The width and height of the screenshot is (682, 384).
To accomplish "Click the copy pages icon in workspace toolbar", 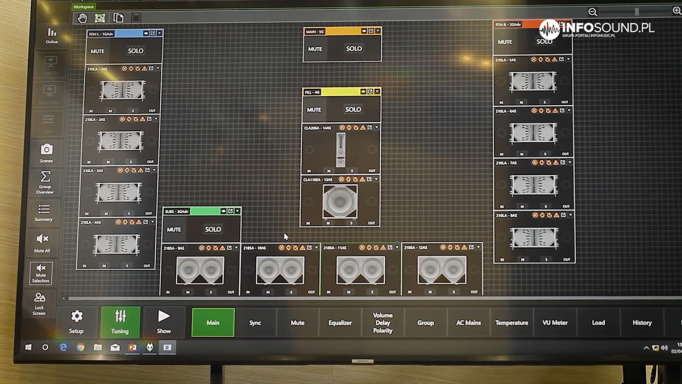I will (x=118, y=18).
